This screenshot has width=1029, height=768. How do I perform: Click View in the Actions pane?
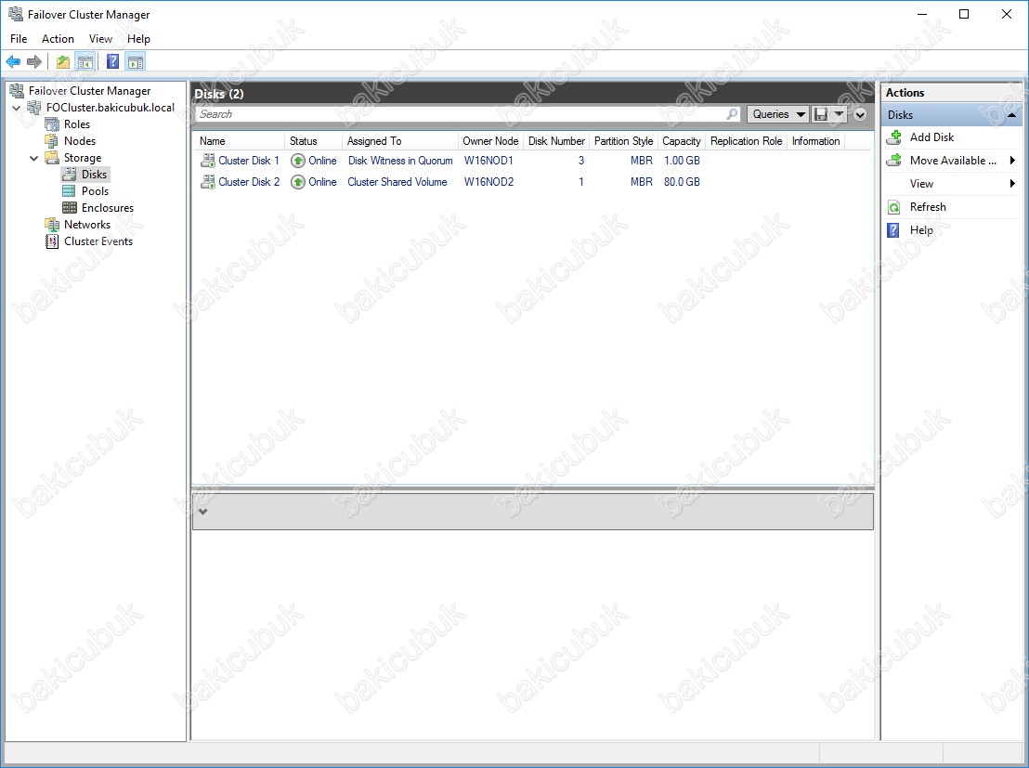pos(921,184)
